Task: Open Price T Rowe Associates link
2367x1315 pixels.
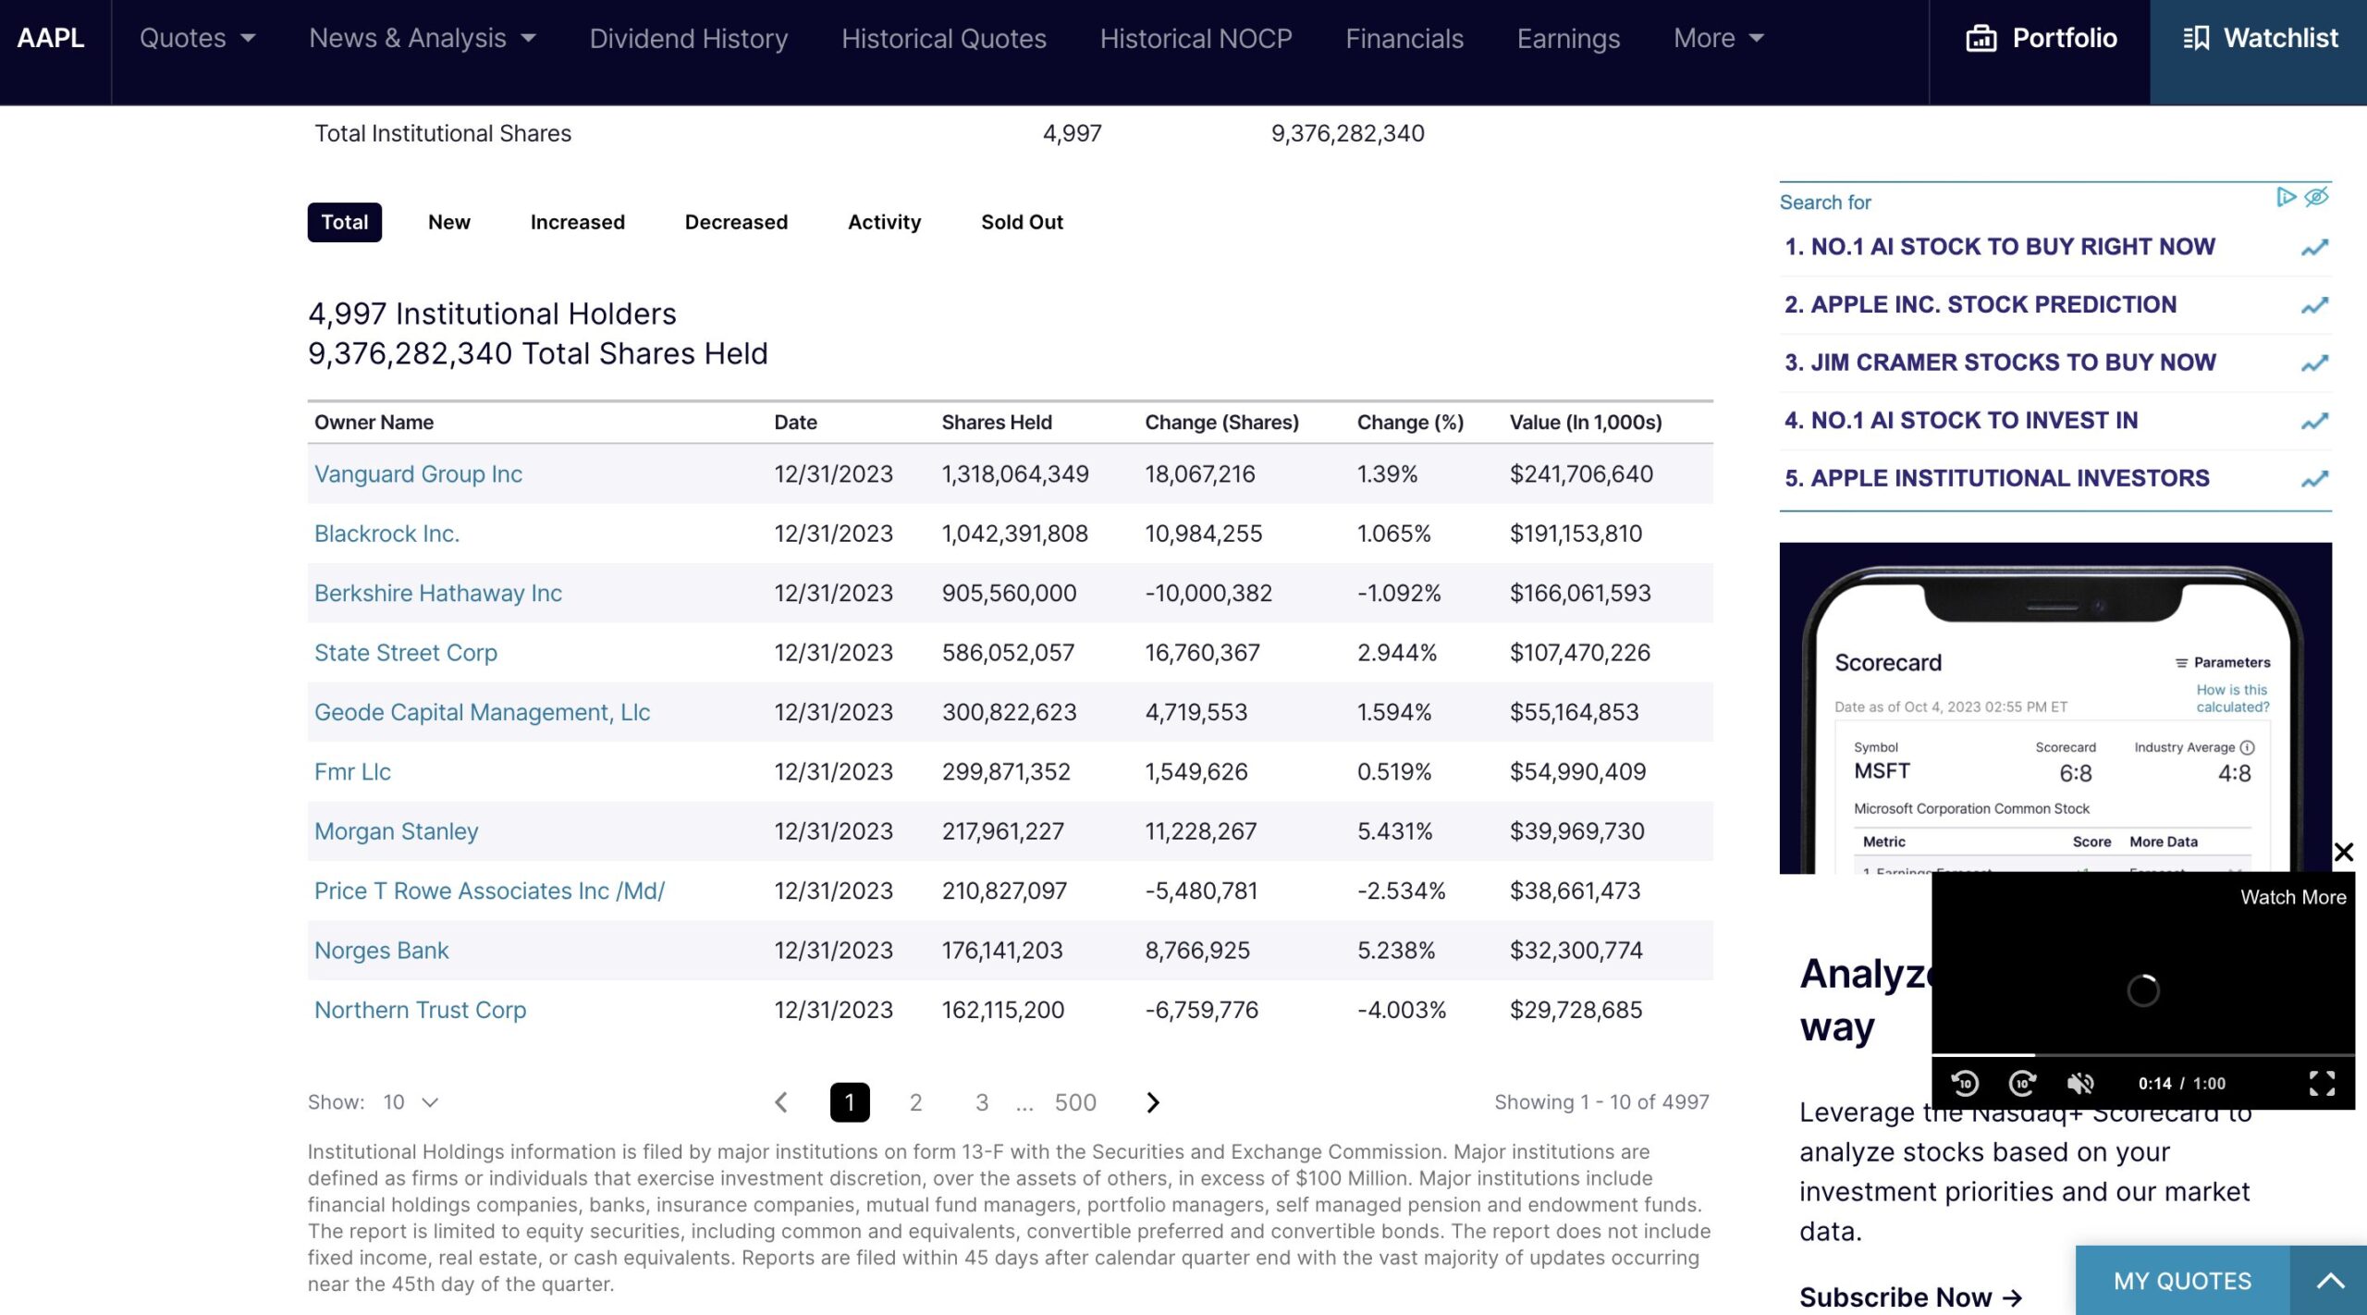Action: (489, 891)
